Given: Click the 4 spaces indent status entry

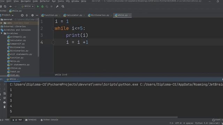Looking at the screenshot, I should [188, 123].
